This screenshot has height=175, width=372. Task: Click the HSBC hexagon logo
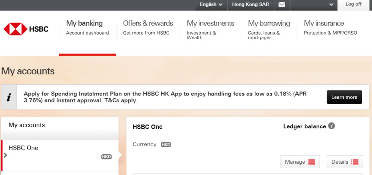coord(16,29)
